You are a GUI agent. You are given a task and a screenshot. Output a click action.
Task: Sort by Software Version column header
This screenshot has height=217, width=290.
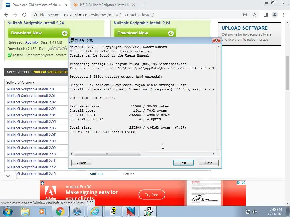point(20,83)
